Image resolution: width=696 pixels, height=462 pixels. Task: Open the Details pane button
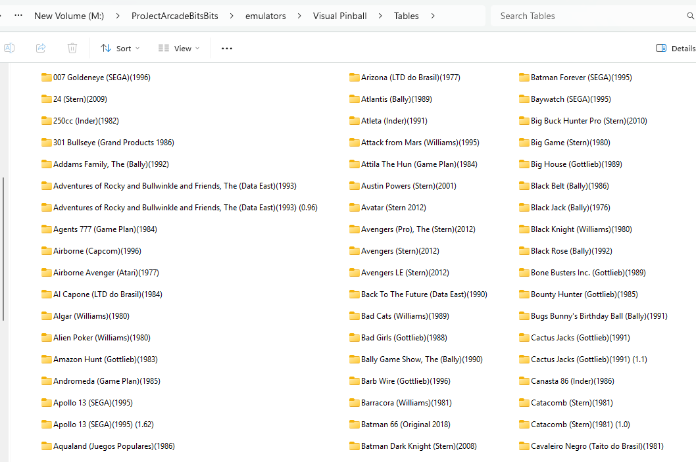point(675,49)
